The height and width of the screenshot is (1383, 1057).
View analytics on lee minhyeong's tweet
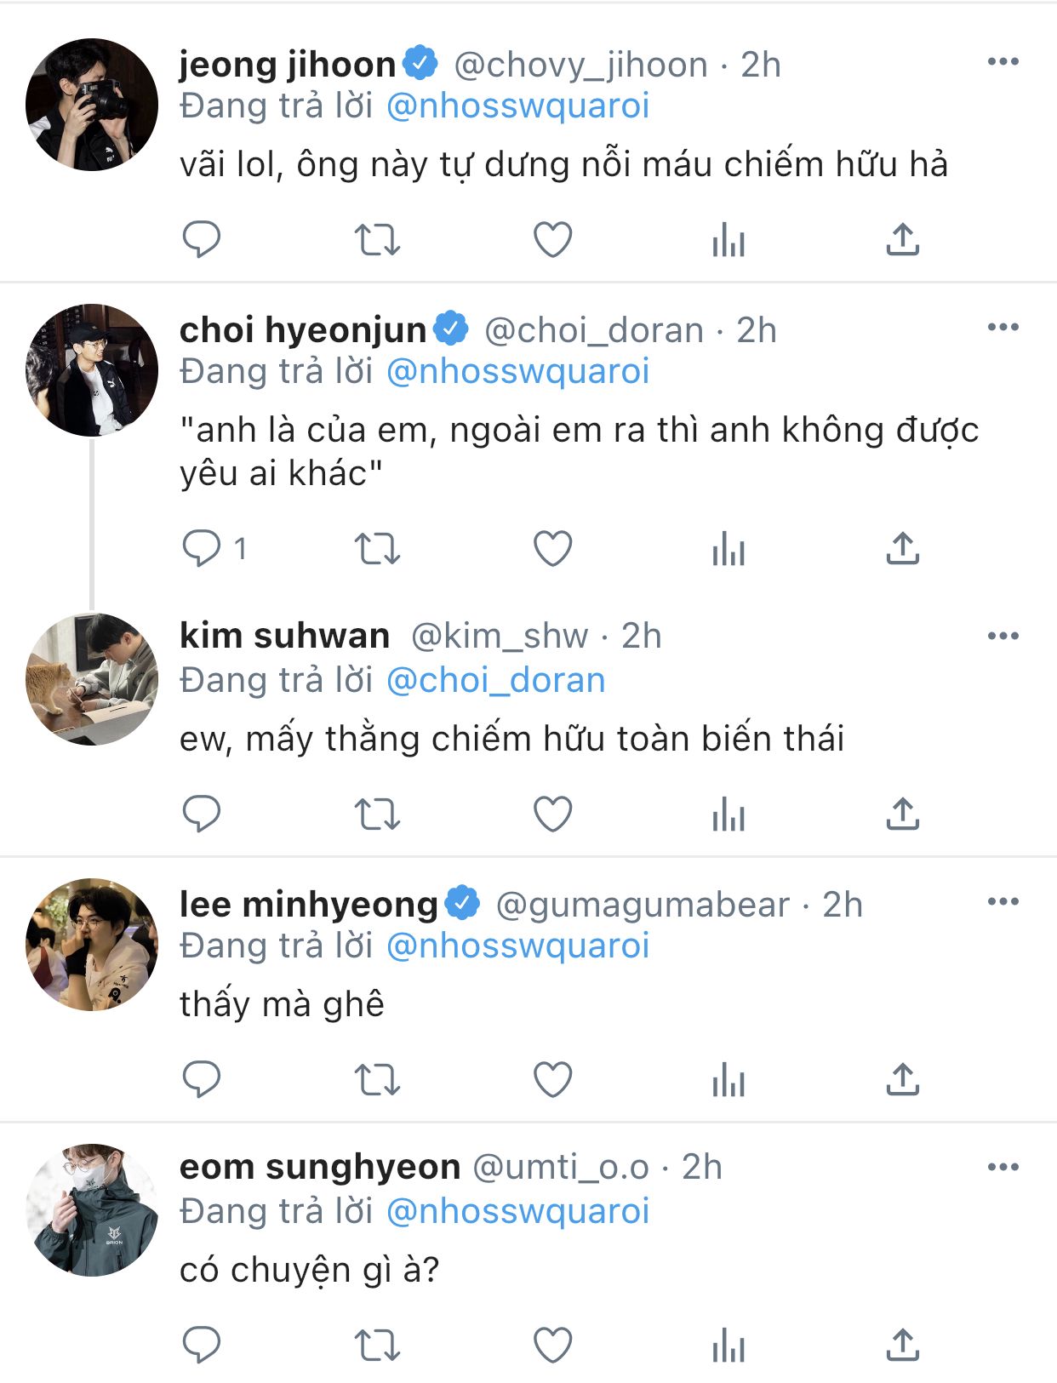[x=728, y=1081]
